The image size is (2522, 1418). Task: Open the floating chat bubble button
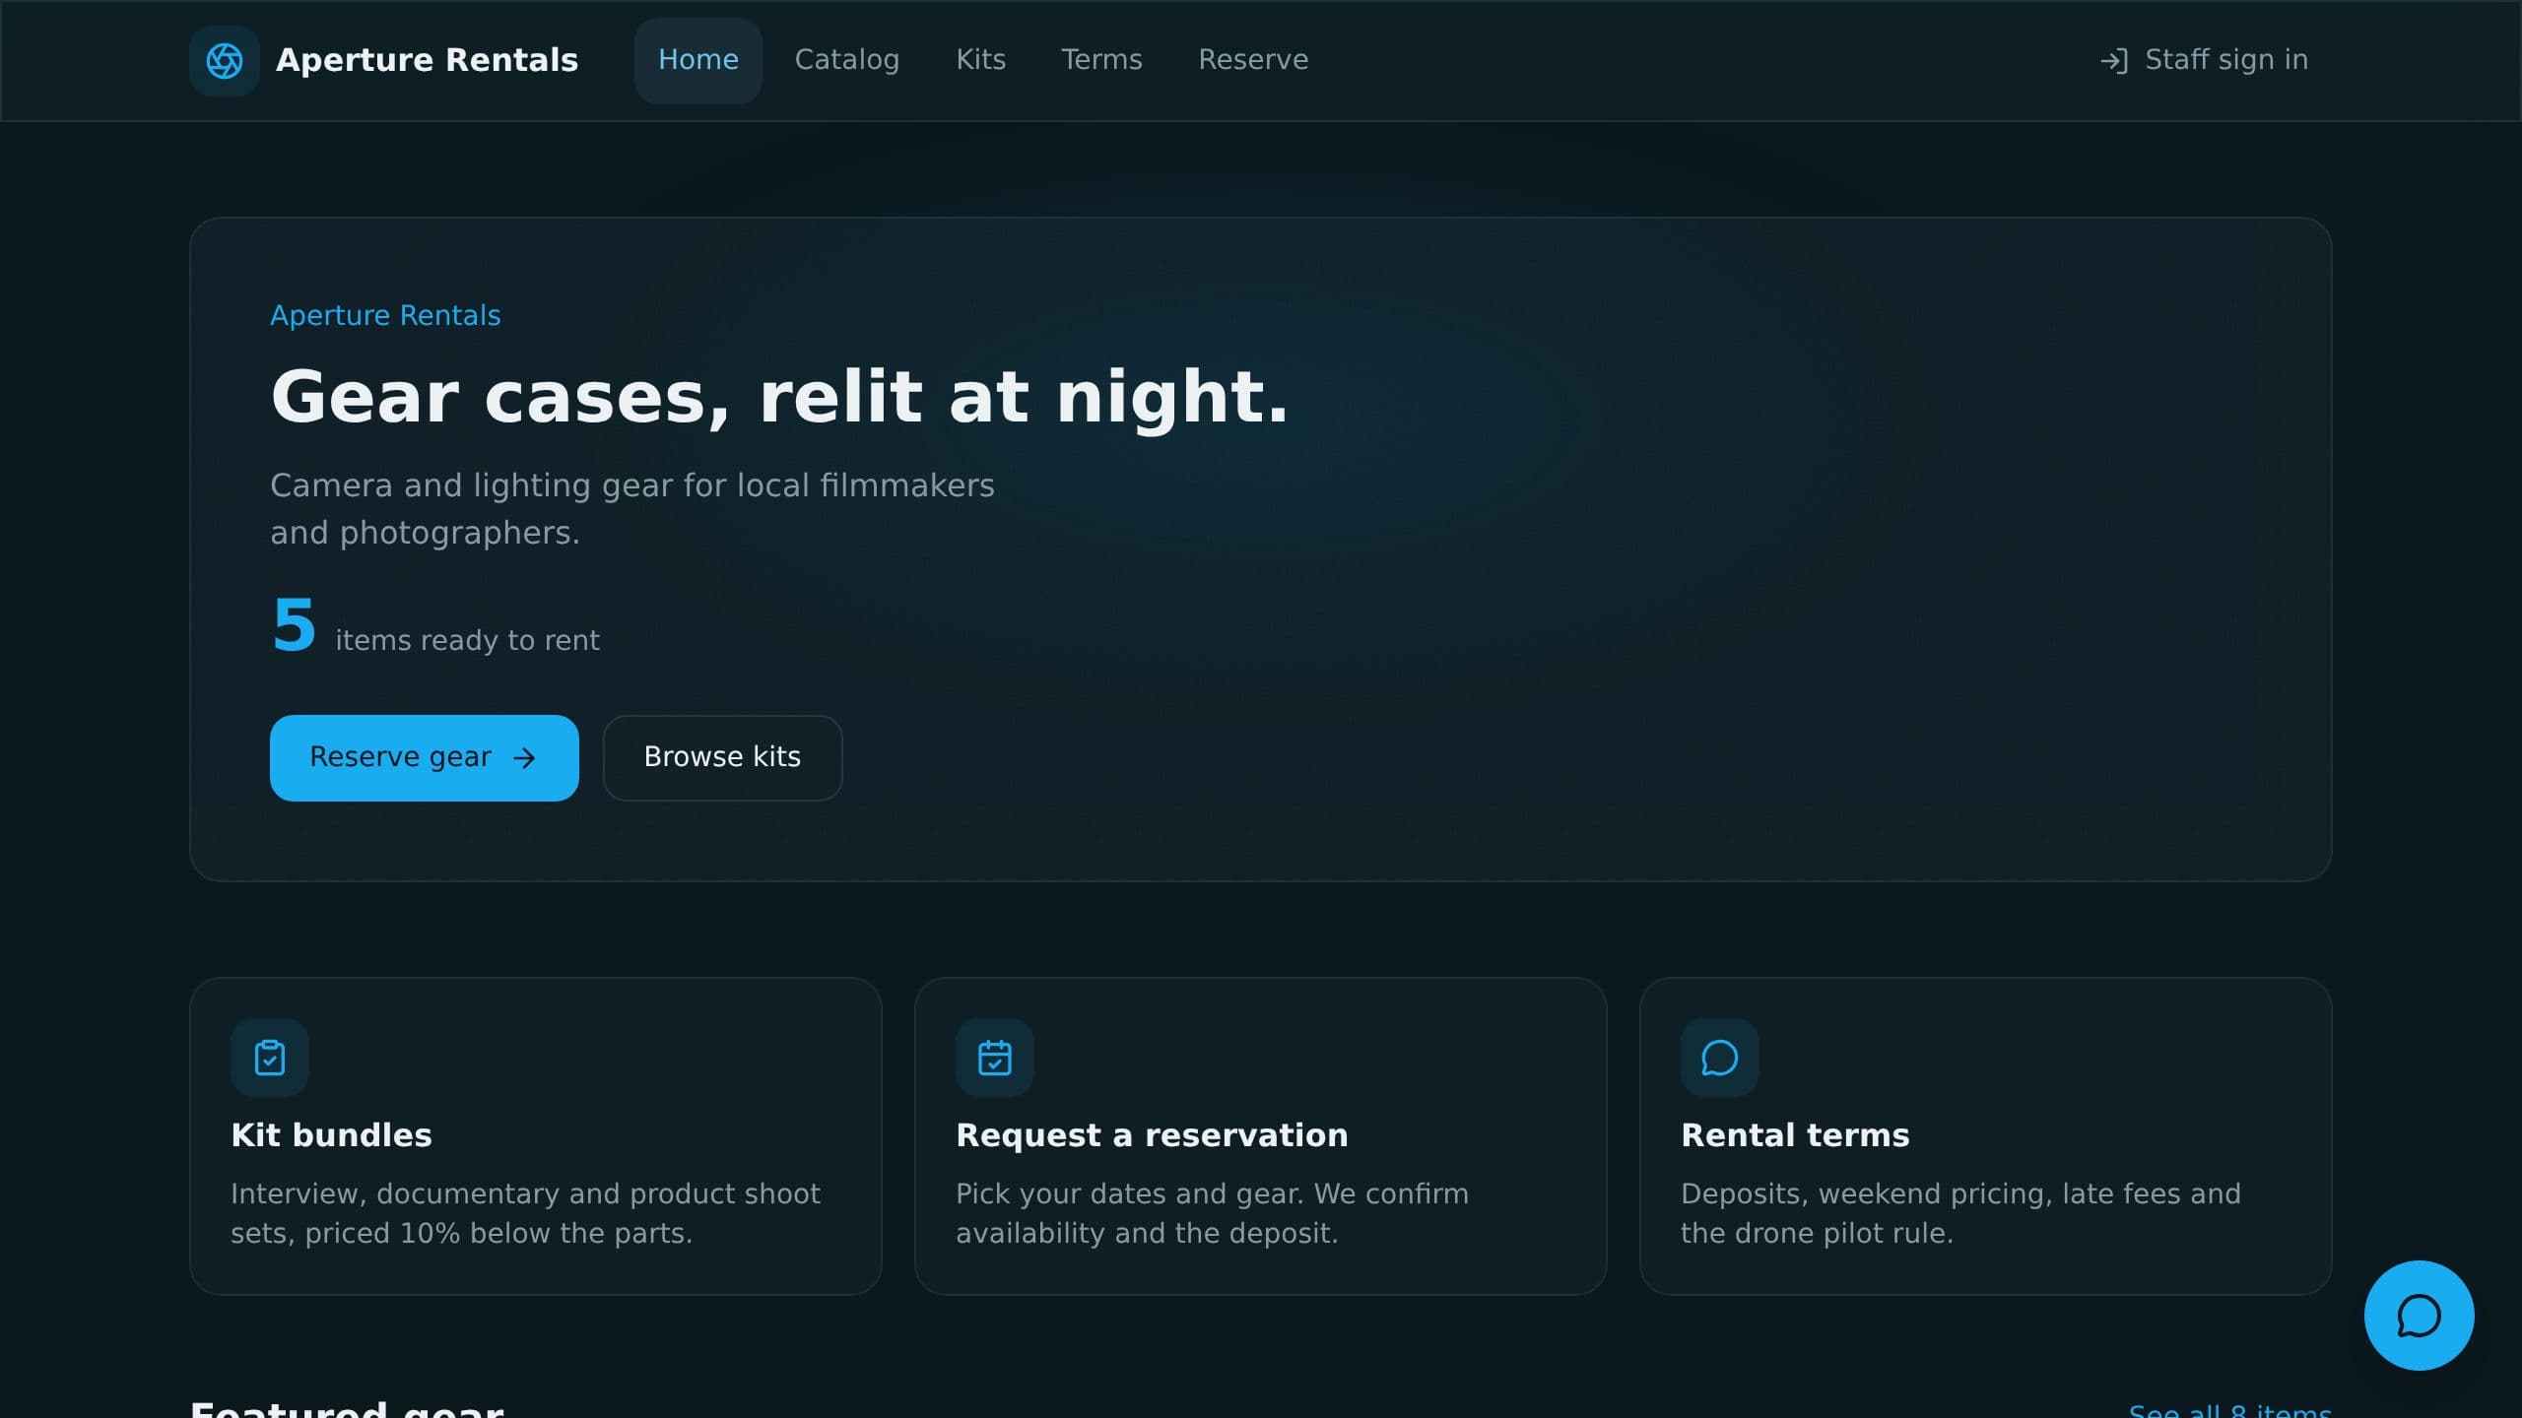(x=2419, y=1316)
